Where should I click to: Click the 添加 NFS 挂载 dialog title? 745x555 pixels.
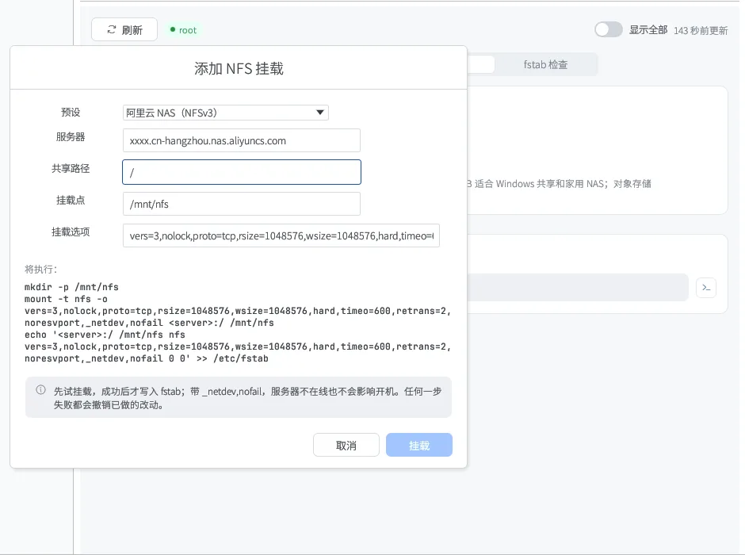click(x=239, y=68)
